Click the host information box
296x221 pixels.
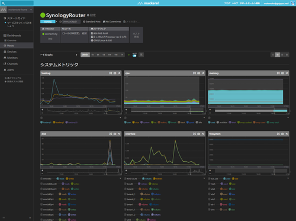(x=136, y=35)
